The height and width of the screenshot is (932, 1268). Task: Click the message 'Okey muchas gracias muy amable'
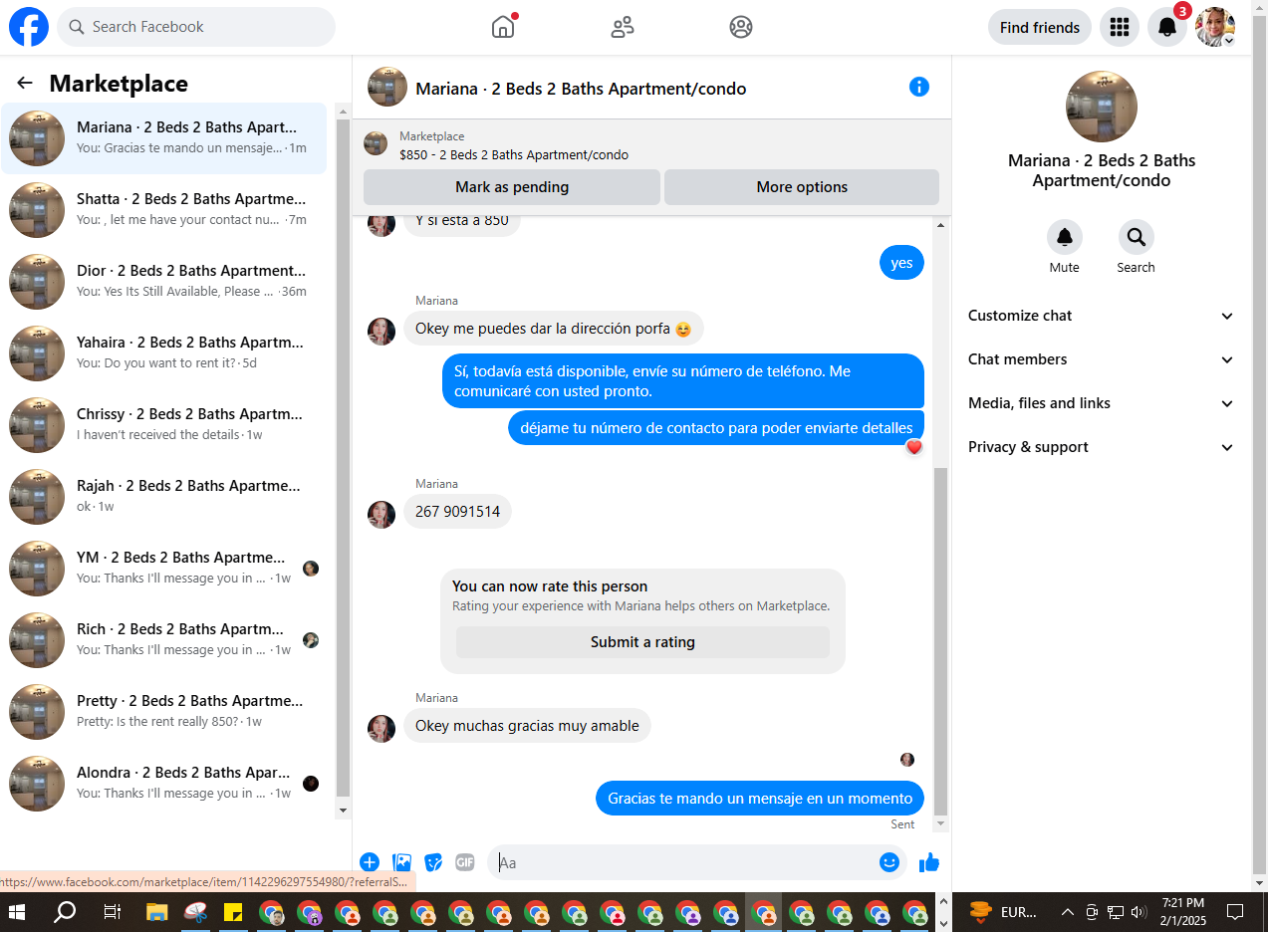527,726
